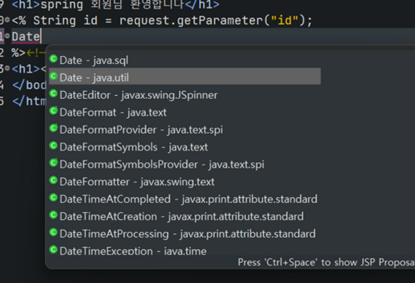
Task: Click the "id" string in getParameter call
Action: 285,20
